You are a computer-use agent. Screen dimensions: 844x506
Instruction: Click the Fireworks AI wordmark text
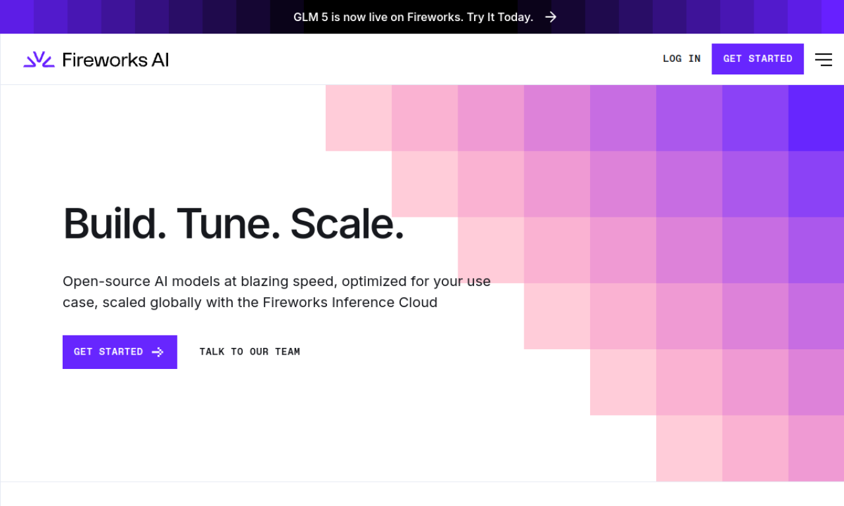[115, 60]
